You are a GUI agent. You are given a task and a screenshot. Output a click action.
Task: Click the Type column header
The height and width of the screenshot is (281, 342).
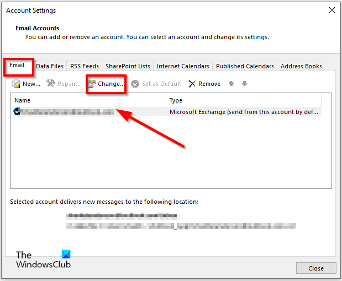244,100
